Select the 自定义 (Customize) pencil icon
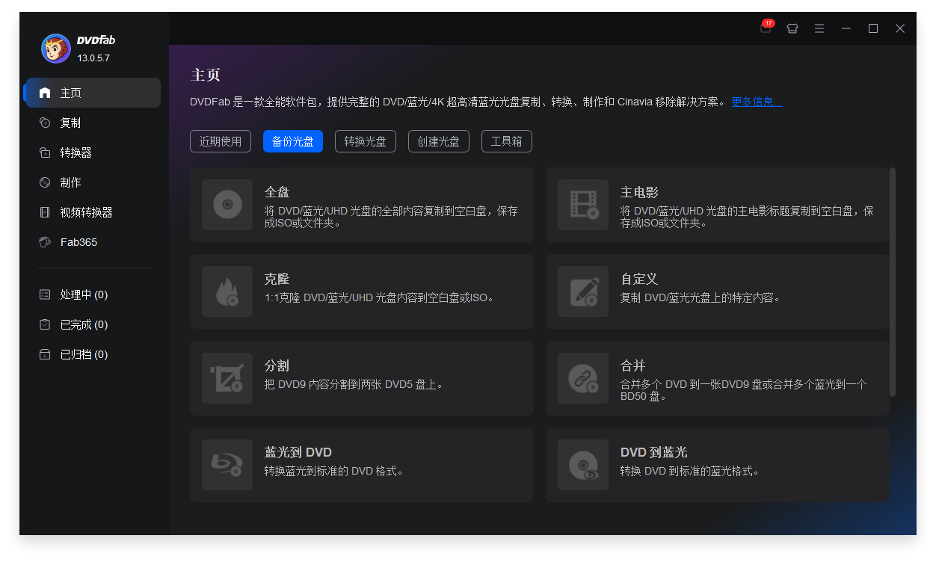This screenshot has width=936, height=562. (582, 291)
